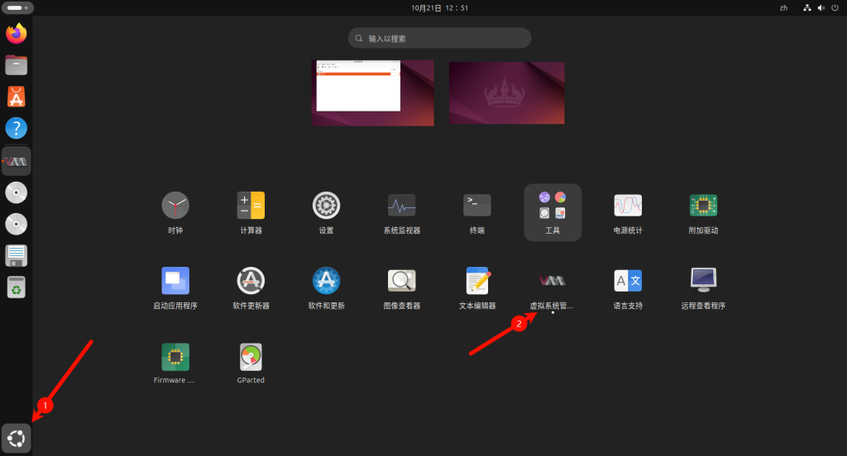
Task: Open 电源统计 power statistics
Action: [x=628, y=205]
